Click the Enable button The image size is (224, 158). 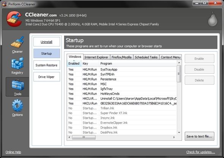click(199, 59)
